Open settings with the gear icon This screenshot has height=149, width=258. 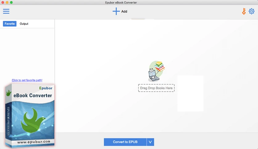pos(252,11)
